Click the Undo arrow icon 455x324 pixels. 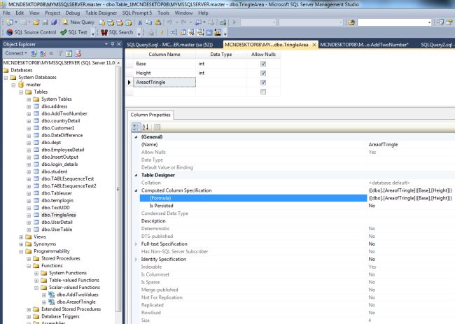coord(169,22)
